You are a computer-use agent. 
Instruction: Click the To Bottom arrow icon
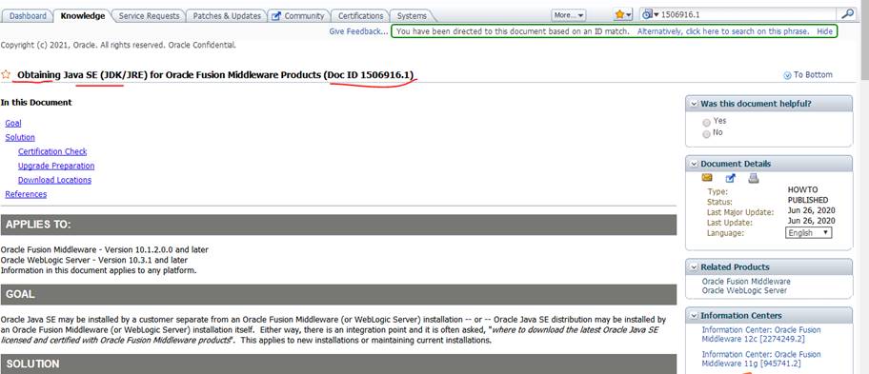click(x=787, y=75)
